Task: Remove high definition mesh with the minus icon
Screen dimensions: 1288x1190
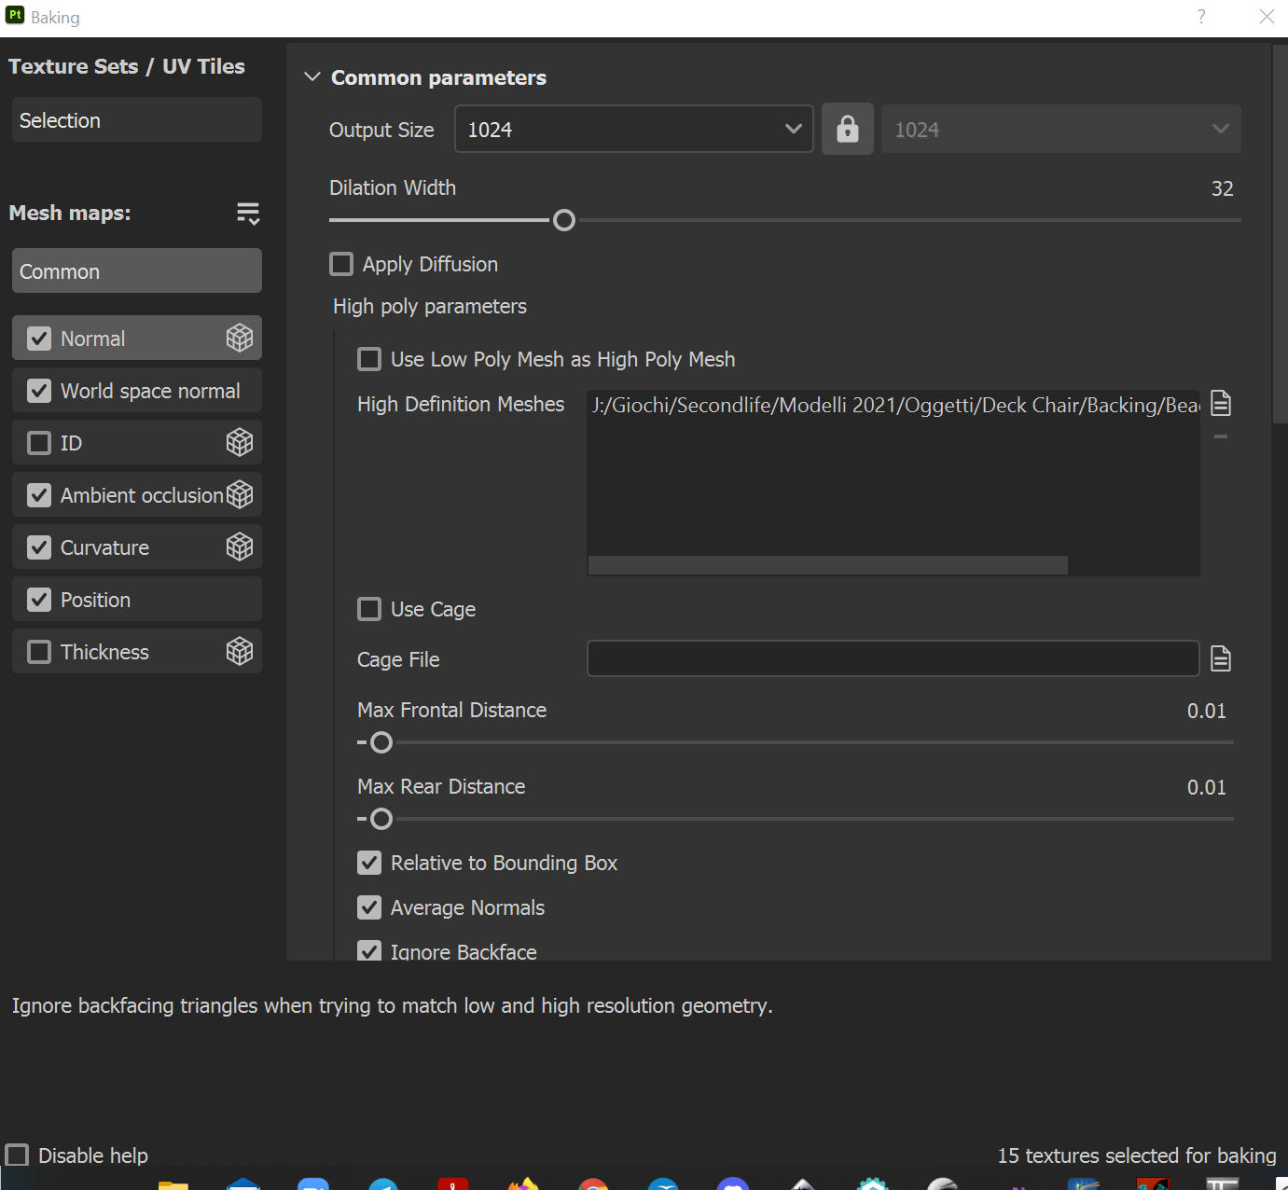Action: 1221,436
